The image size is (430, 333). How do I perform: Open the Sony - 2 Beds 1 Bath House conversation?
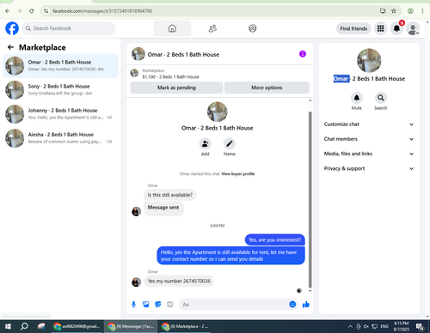60,90
